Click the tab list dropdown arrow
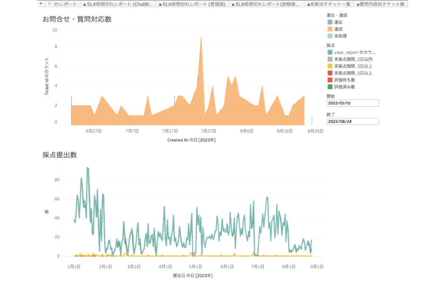This screenshot has height=297, width=446. click(x=41, y=3)
